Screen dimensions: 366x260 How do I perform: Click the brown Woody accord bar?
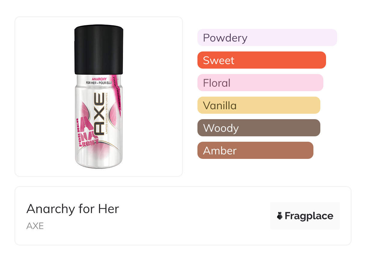(258, 128)
